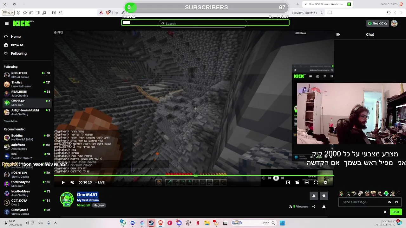Toggle theater mode

(x=306, y=182)
